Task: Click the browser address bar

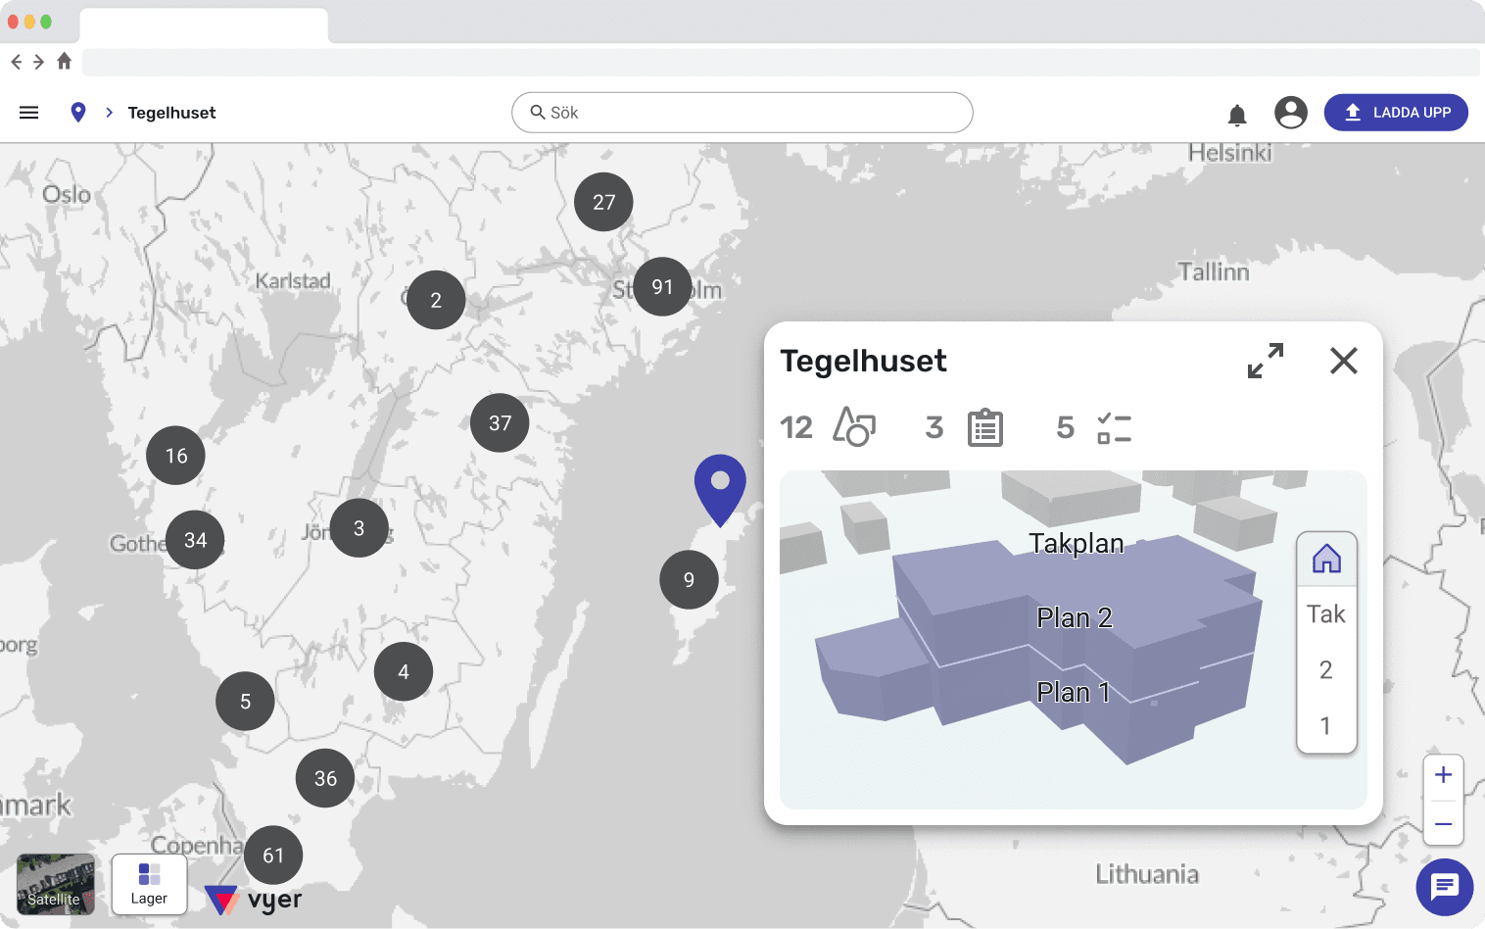Action: 781,62
